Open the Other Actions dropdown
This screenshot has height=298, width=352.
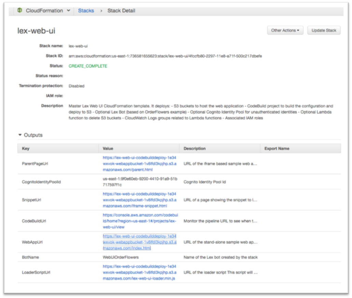(x=285, y=30)
